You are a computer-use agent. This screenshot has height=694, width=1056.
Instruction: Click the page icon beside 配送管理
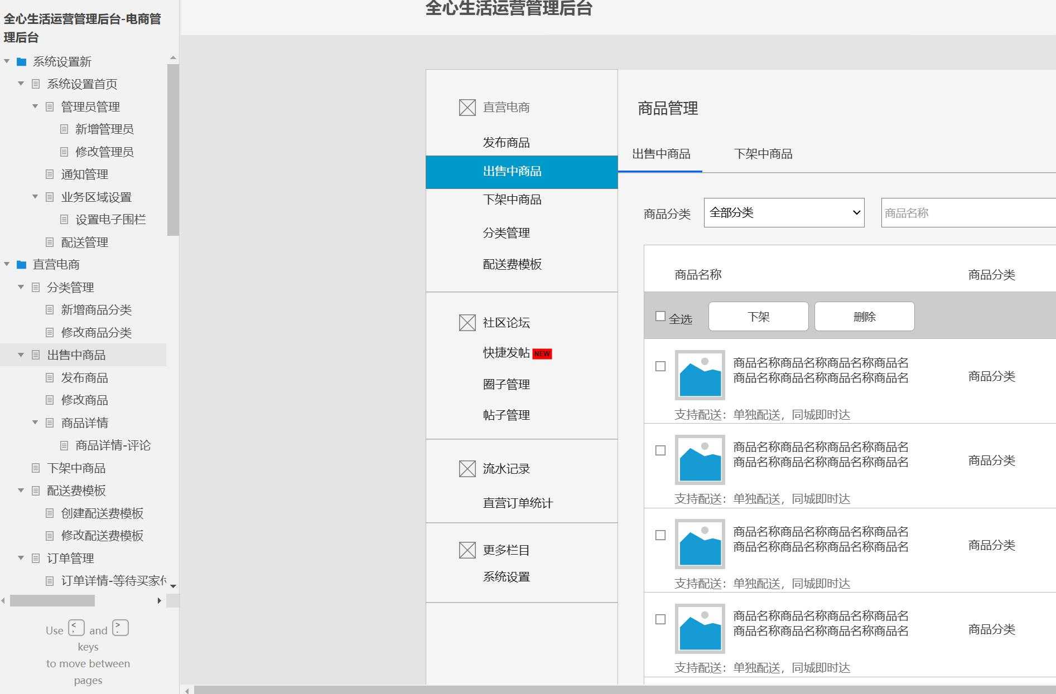(49, 242)
